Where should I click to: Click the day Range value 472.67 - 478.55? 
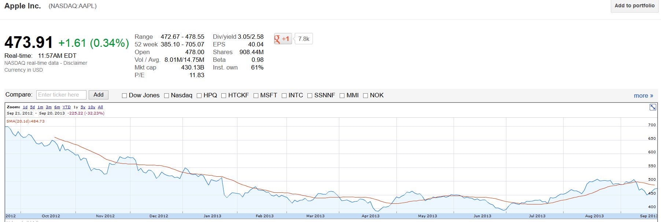pyautogui.click(x=182, y=37)
